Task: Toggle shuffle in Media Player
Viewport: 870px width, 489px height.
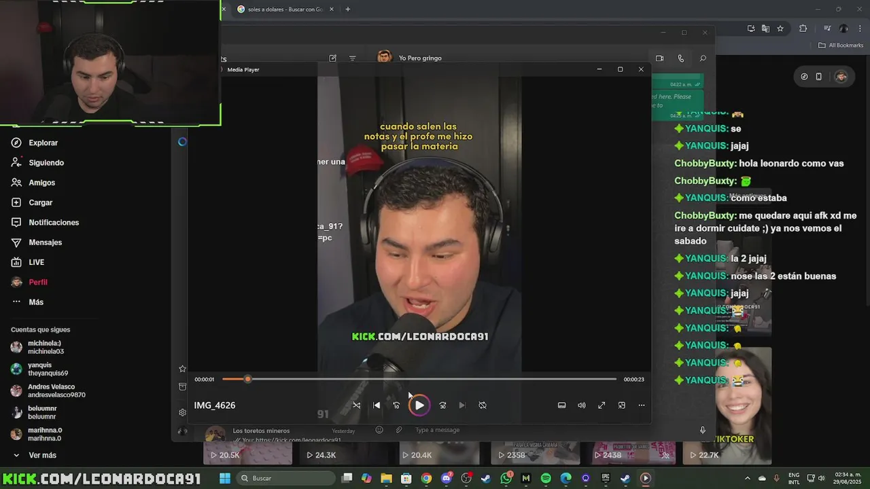Action: (x=356, y=405)
